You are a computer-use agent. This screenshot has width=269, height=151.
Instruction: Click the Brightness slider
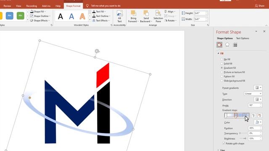pos(243,138)
